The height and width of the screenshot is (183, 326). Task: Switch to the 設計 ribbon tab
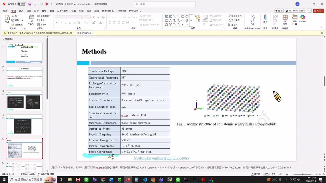(x=36, y=11)
